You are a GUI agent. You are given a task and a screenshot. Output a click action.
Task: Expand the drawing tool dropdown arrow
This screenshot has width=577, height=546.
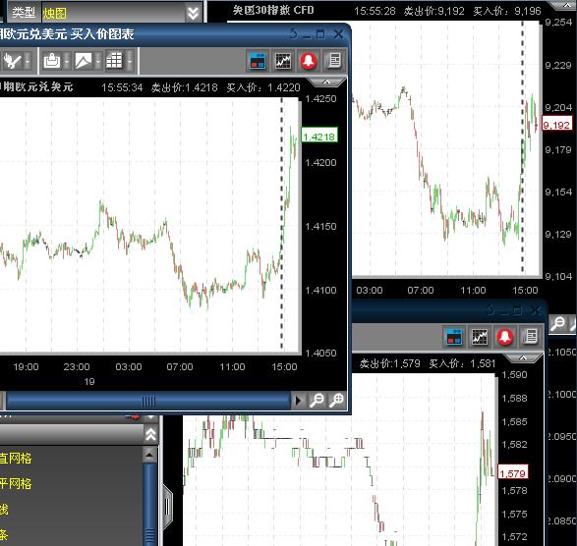click(98, 62)
